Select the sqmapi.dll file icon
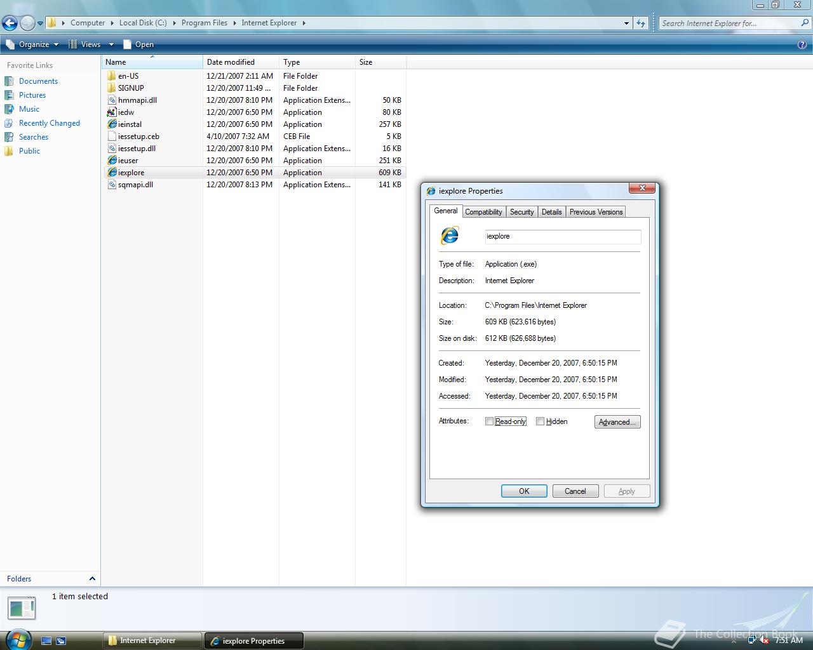Viewport: 813px width, 650px height. 112,185
